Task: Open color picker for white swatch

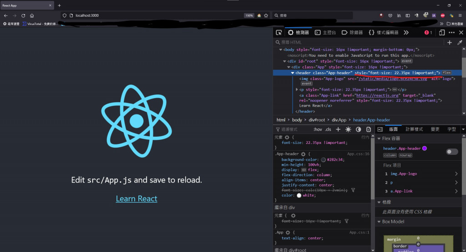Action: (x=299, y=195)
